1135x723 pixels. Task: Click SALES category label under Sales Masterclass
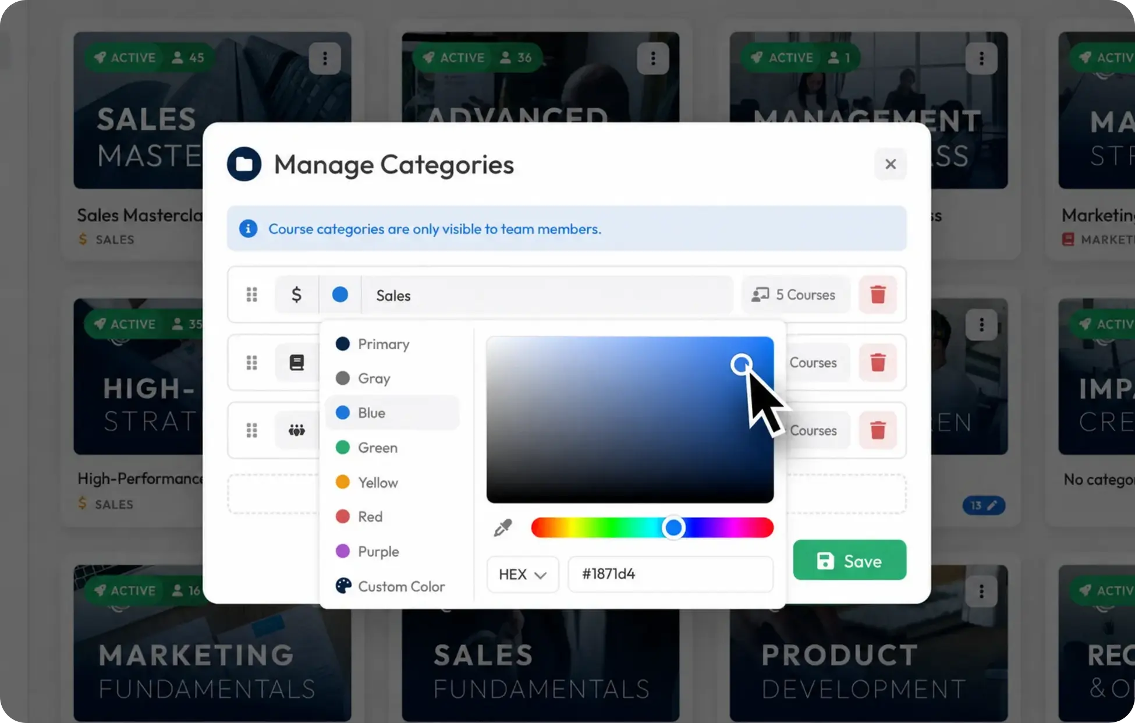[114, 239]
